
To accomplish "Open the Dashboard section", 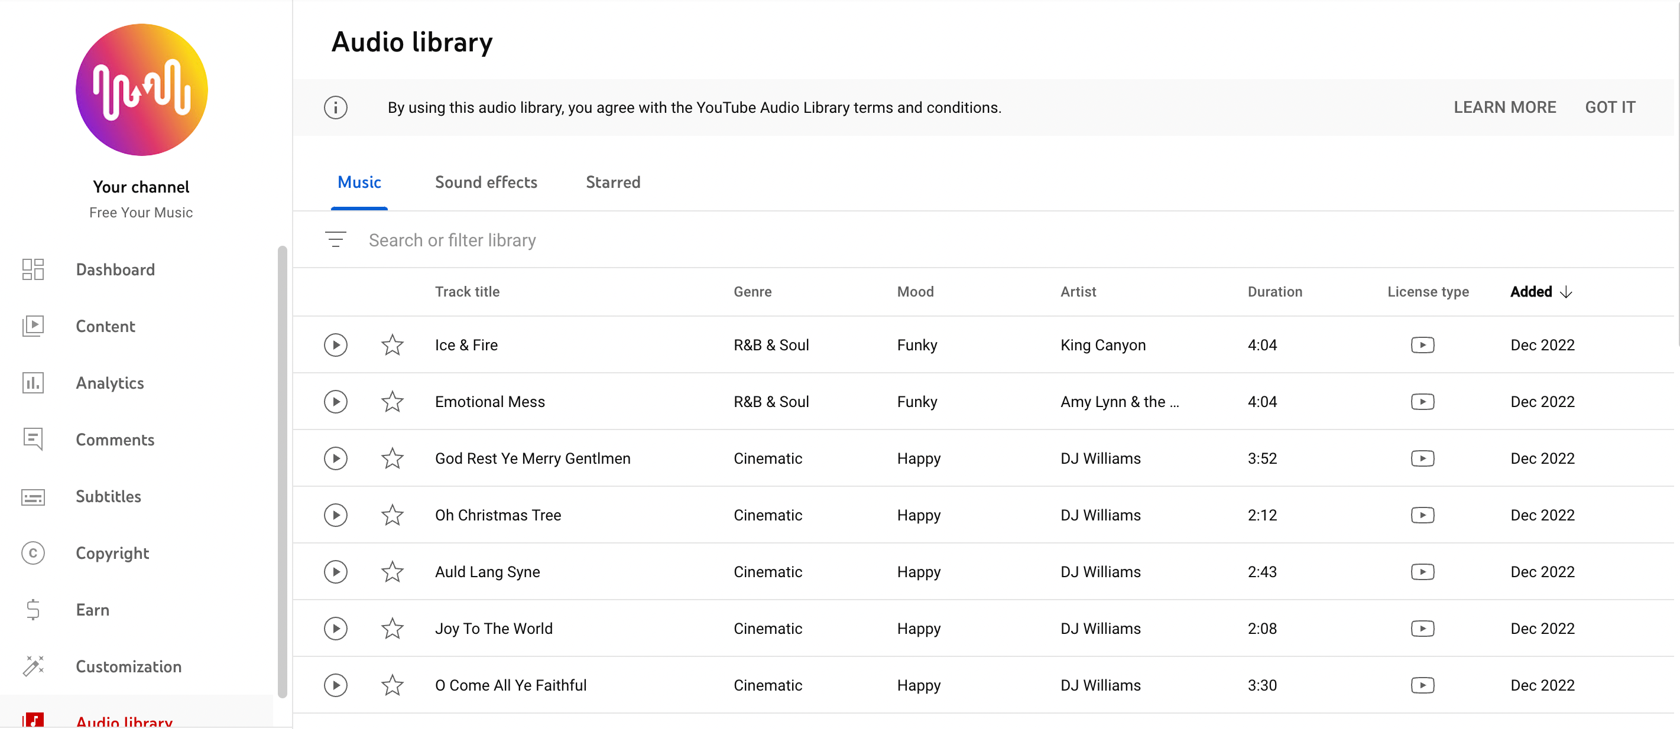I will 115,269.
